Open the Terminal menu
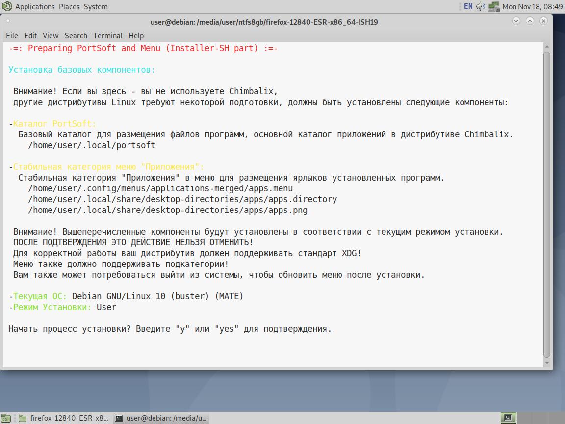 [108, 36]
